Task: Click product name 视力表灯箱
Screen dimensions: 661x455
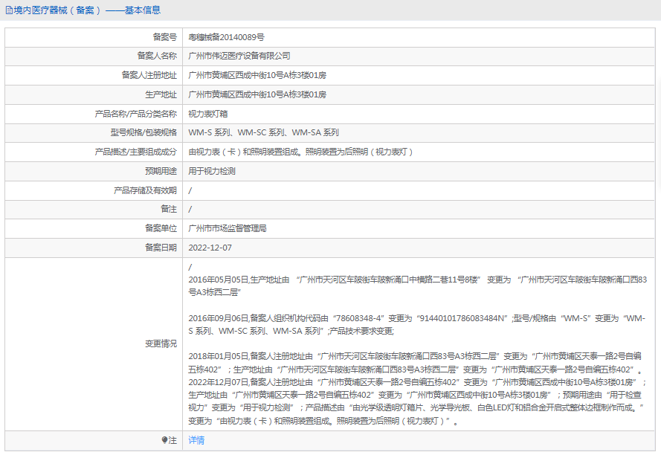Action: click(x=208, y=114)
